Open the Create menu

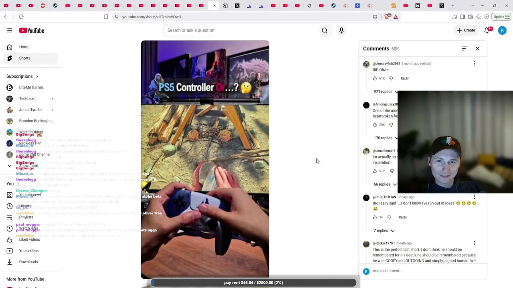point(466,30)
